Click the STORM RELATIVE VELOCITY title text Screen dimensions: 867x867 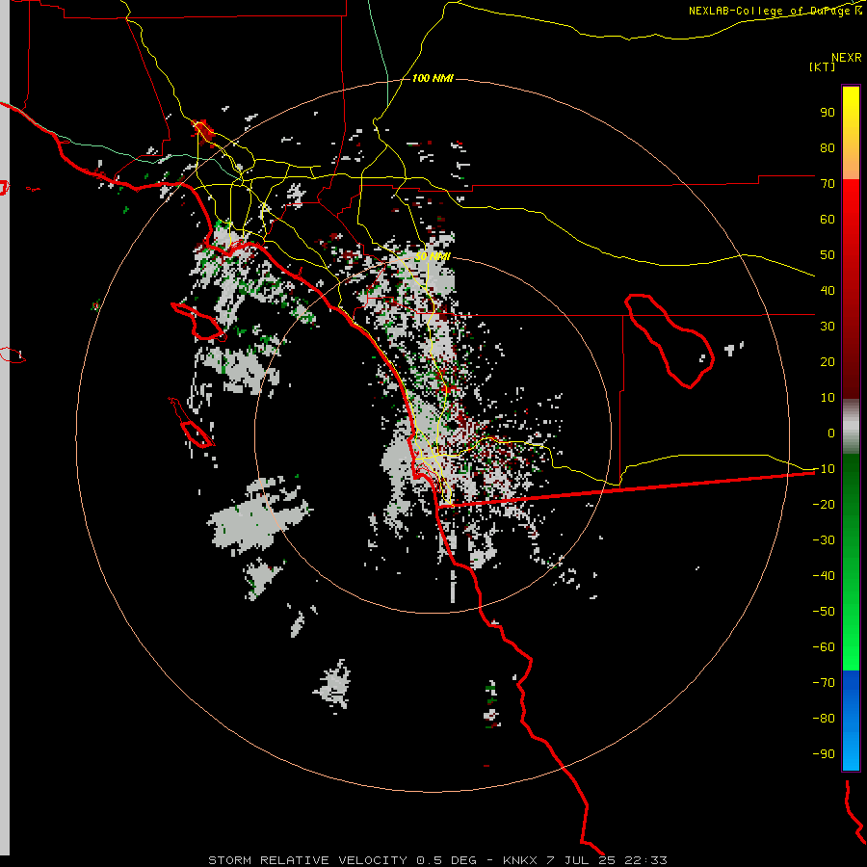pyautogui.click(x=308, y=860)
